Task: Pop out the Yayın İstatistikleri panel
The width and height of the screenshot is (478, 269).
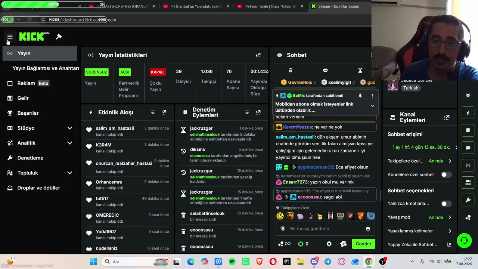Action: tap(258, 55)
